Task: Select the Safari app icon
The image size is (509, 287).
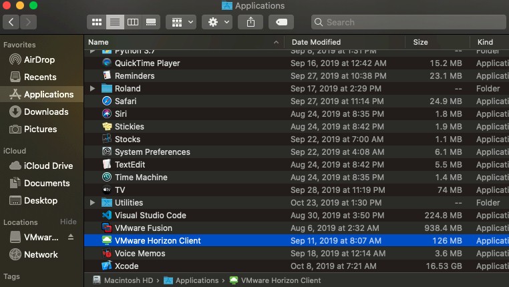Action: pos(106,101)
